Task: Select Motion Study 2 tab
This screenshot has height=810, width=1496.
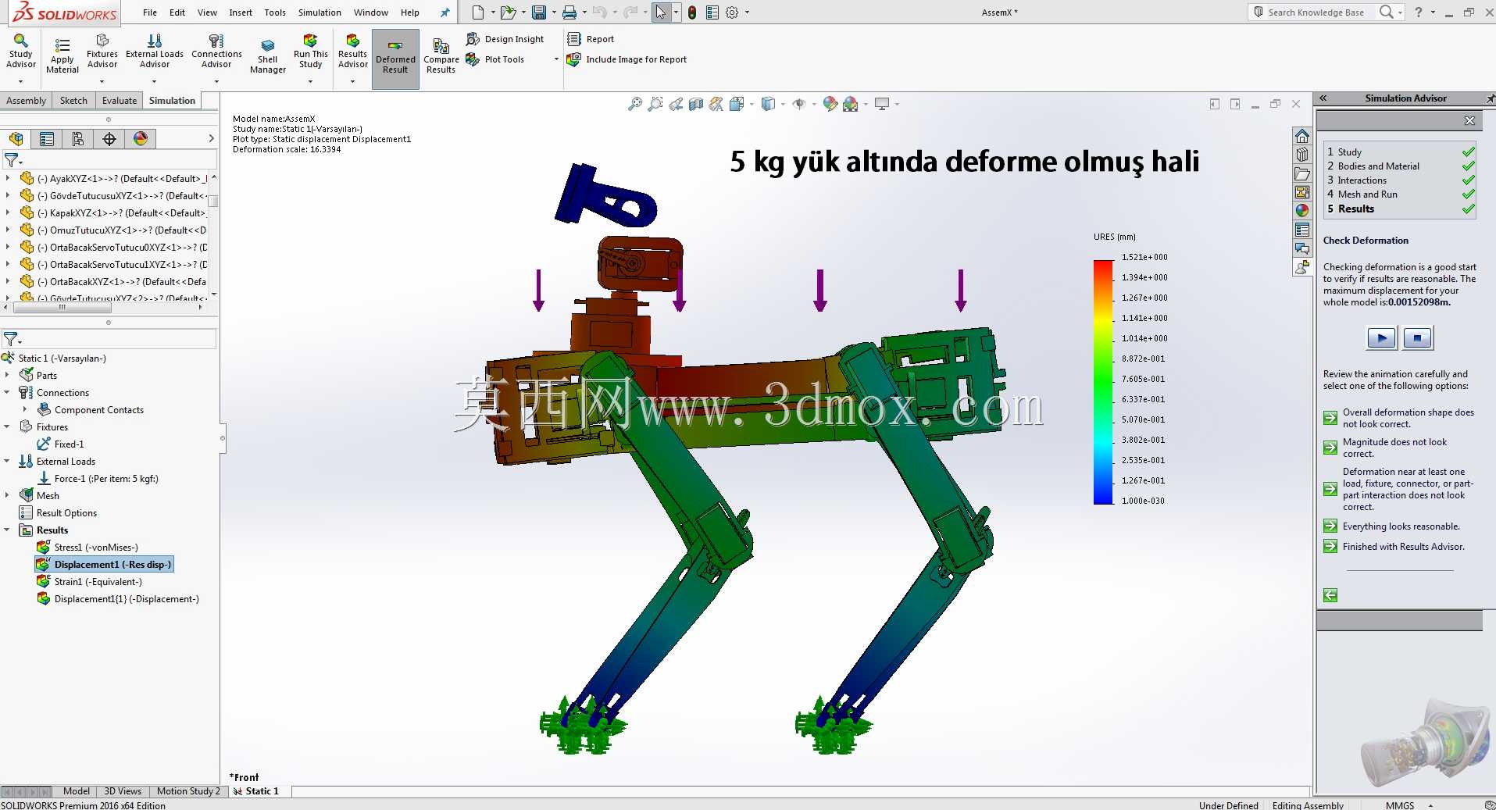Action: [x=188, y=791]
